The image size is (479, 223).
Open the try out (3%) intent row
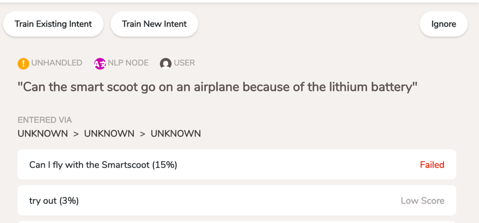coord(237,200)
